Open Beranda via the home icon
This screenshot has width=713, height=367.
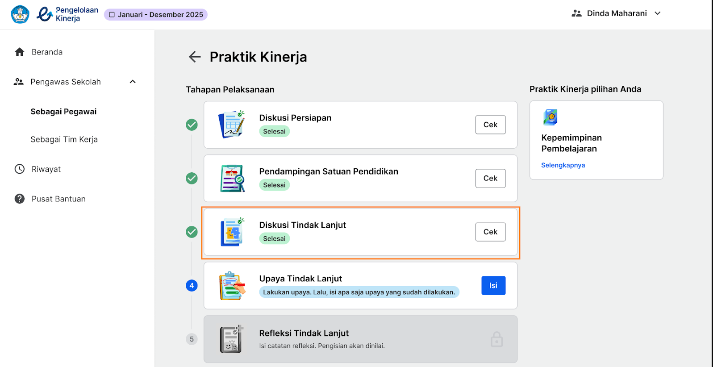(20, 52)
